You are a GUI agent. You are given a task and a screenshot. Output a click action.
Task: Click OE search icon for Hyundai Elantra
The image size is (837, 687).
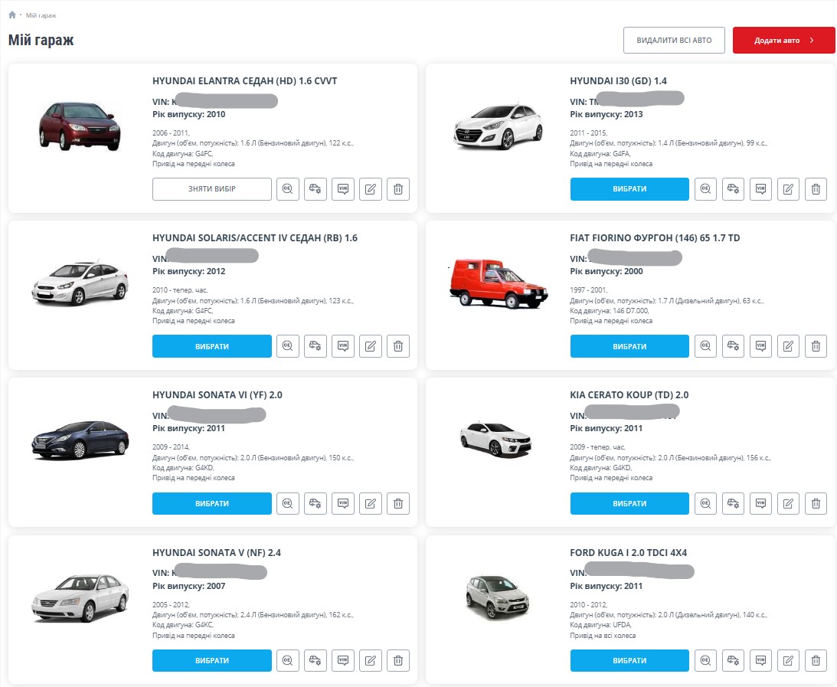click(288, 189)
